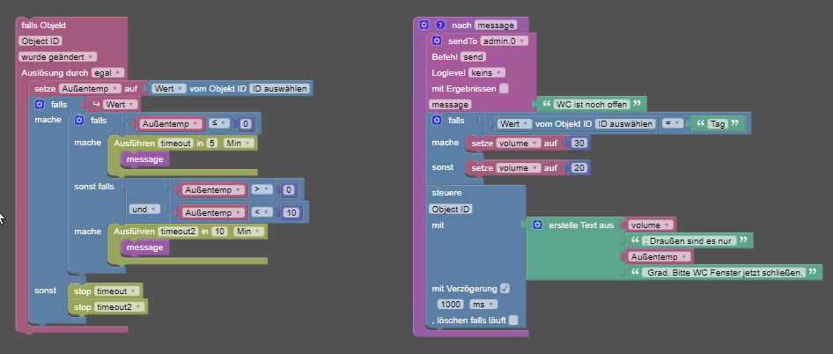833x354 pixels.
Task: Uncheck 'mit Verzögerung' checkbox
Action: click(505, 289)
